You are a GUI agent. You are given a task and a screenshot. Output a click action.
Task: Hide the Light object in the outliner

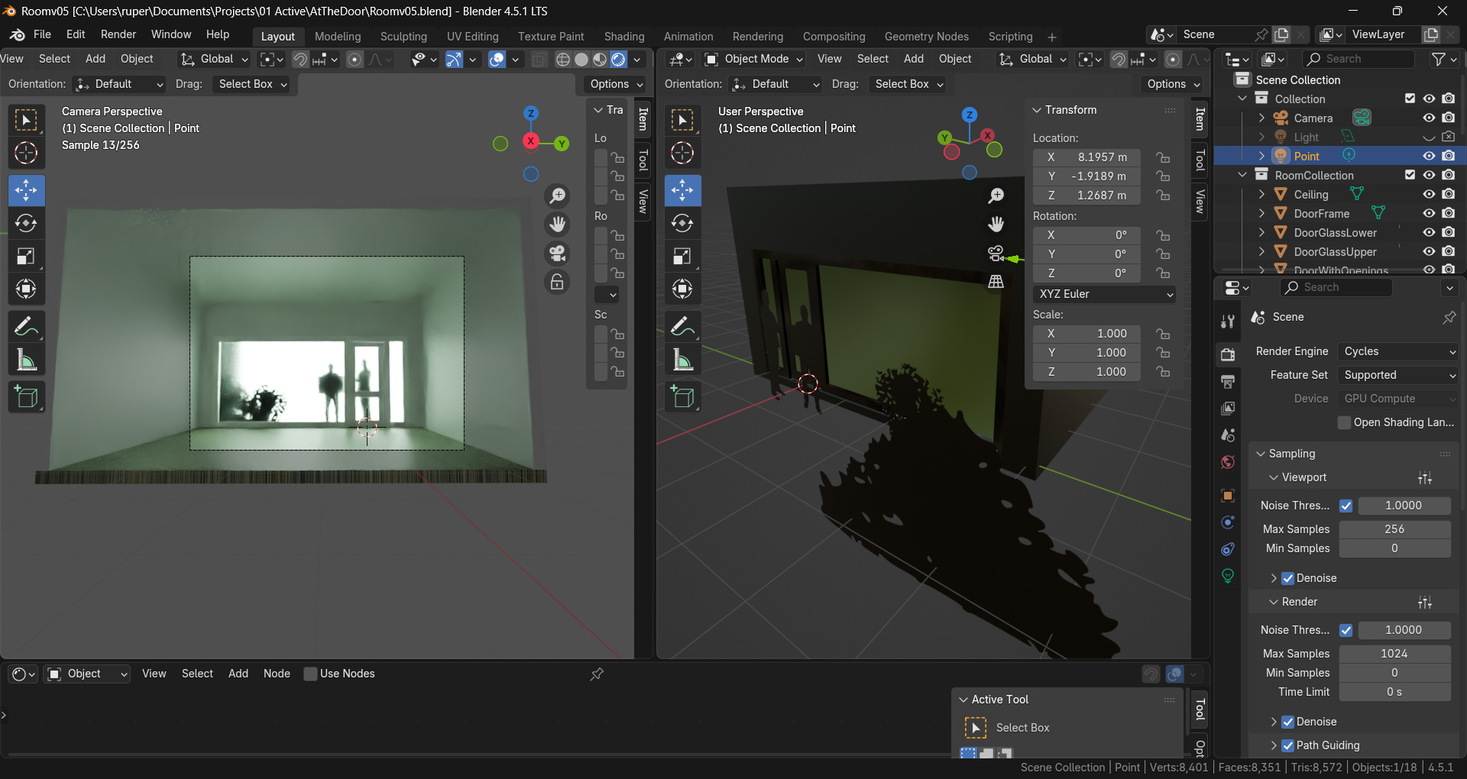(x=1429, y=136)
